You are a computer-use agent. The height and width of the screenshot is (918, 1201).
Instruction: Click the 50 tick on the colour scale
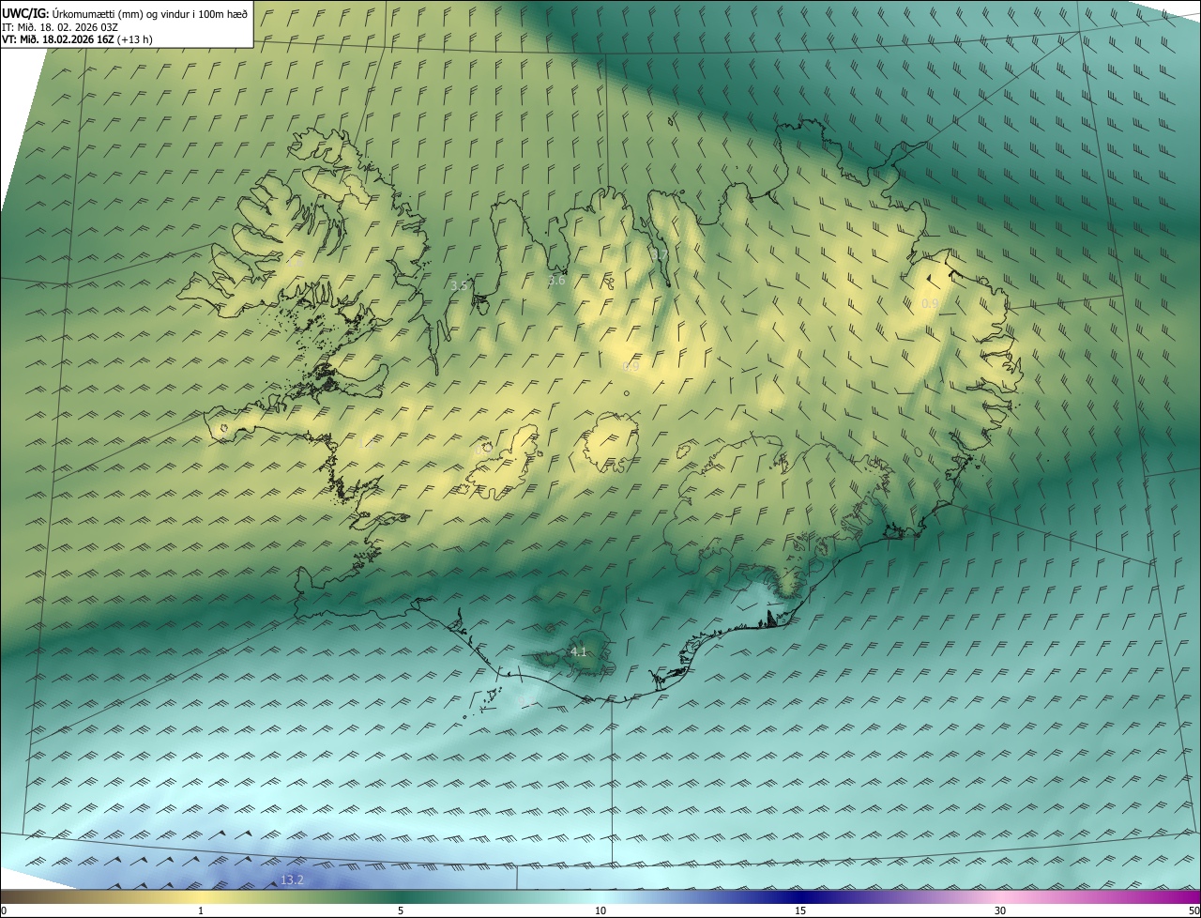point(1193,910)
